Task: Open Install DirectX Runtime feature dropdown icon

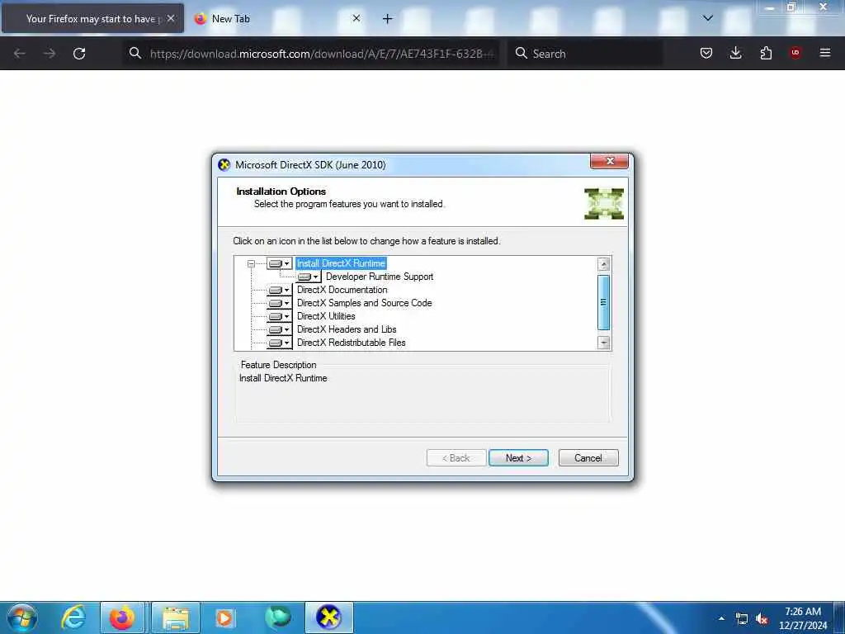Action: [x=279, y=263]
